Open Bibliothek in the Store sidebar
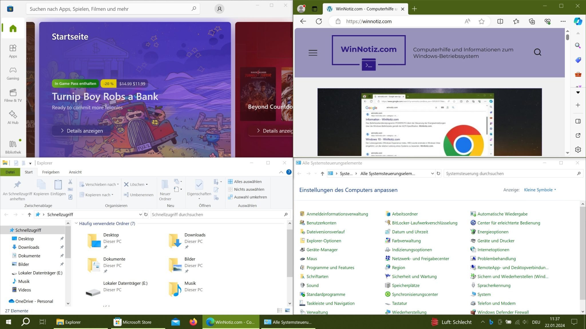 (x=13, y=147)
